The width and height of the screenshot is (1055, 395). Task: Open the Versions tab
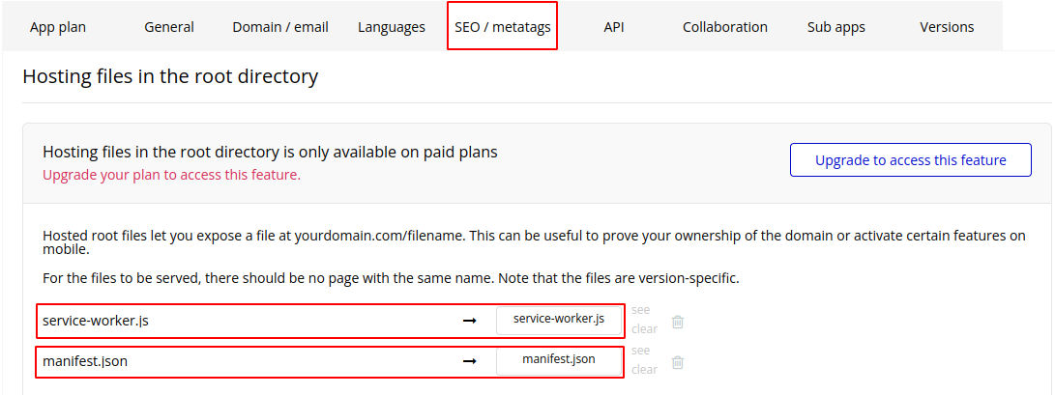(947, 28)
